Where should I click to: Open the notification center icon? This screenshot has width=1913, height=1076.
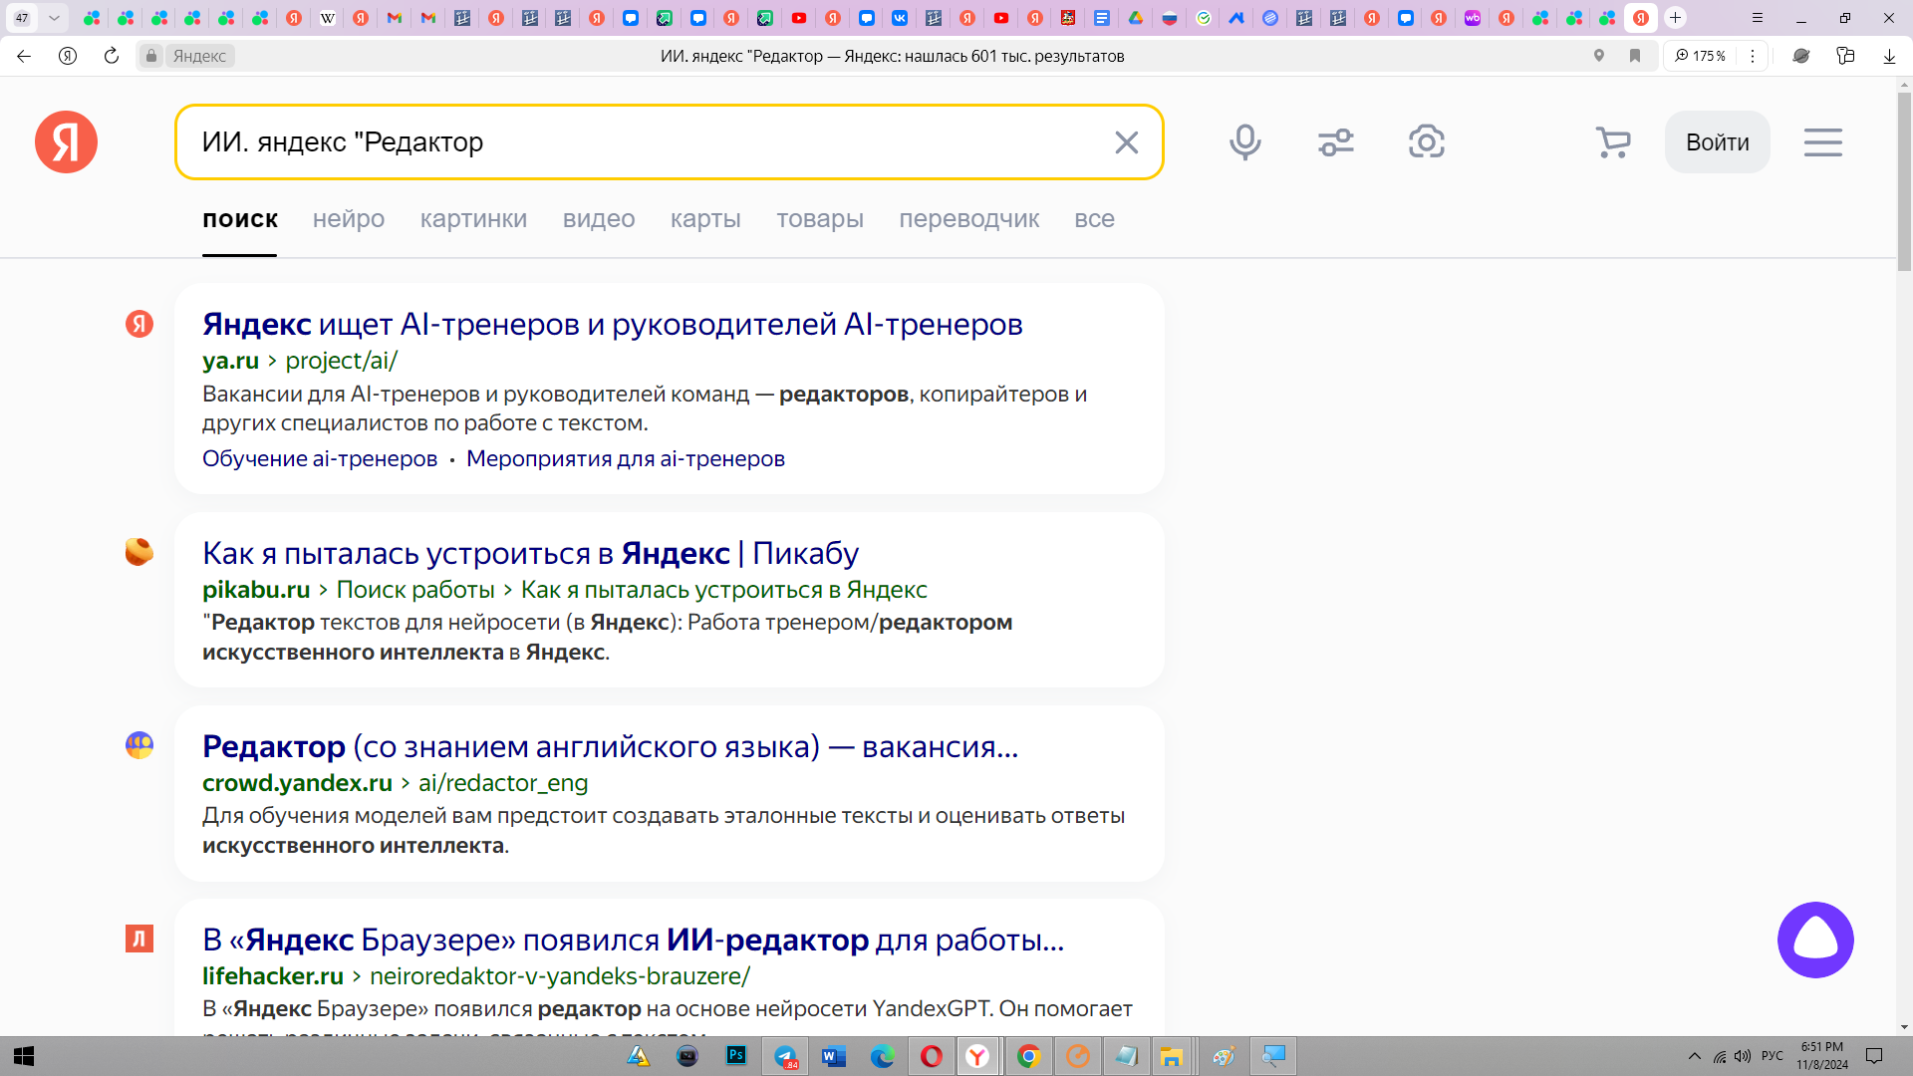click(x=1873, y=1056)
